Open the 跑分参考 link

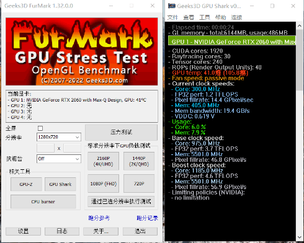99,218
